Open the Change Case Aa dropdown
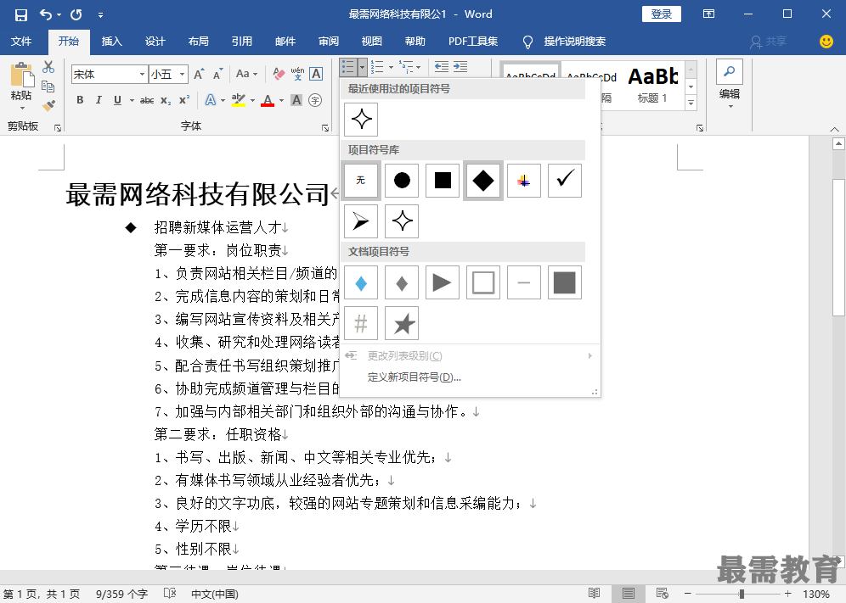846x603 pixels. click(x=246, y=74)
